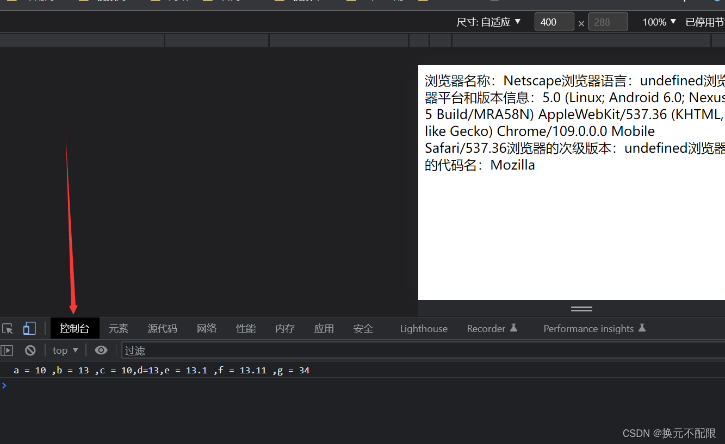Toggle rotate between width and height fields
725x444 pixels.
pos(581,24)
